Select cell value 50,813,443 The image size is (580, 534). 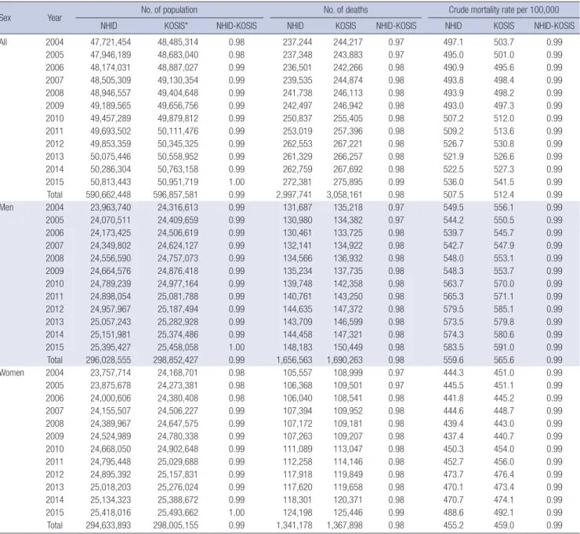[x=111, y=182]
